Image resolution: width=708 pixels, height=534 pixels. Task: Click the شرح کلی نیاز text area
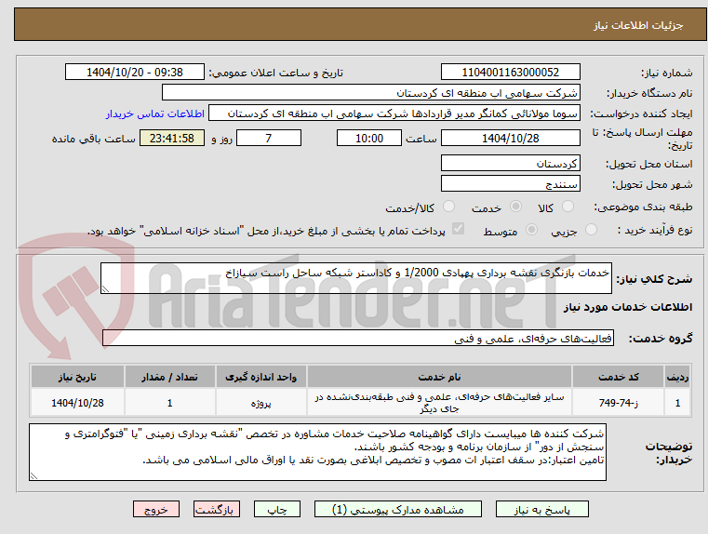pyautogui.click(x=355, y=278)
